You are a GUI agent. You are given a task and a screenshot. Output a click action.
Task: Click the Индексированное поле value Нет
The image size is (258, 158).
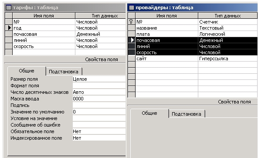point(99,138)
